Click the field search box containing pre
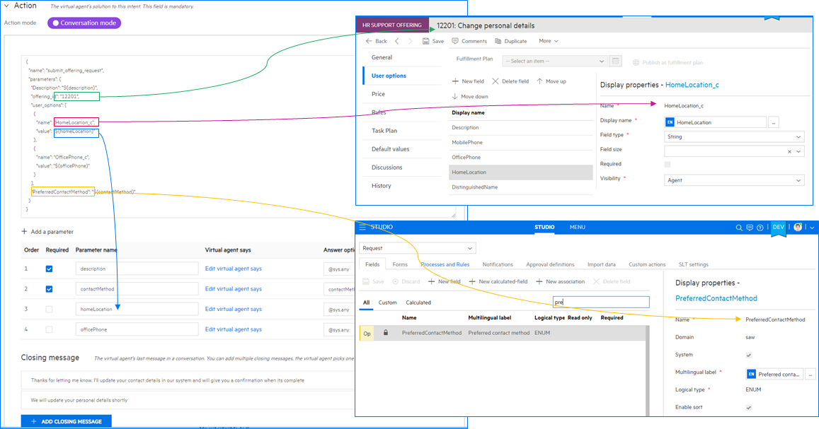 click(601, 302)
